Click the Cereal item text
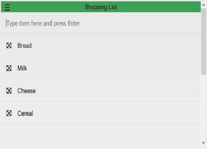207x149 pixels. pyautogui.click(x=25, y=113)
